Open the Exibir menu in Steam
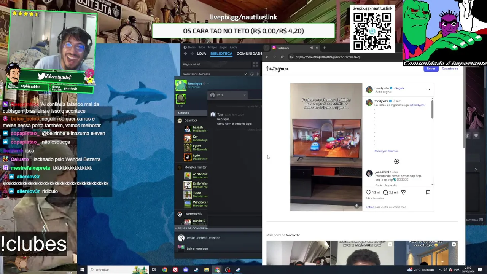 click(x=202, y=48)
